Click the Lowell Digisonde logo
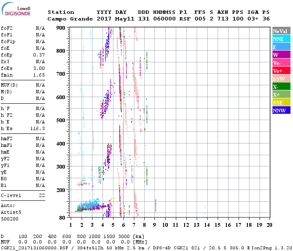Screen dimensions: 293x251 click(x=16, y=9)
